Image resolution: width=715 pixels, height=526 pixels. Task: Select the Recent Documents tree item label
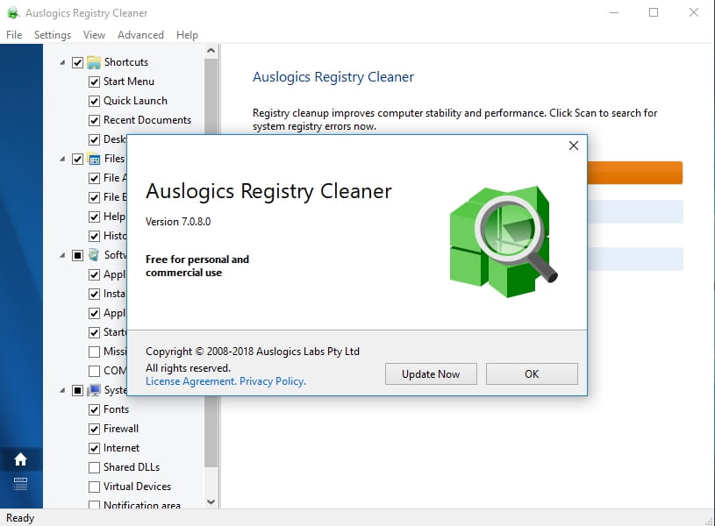point(147,120)
